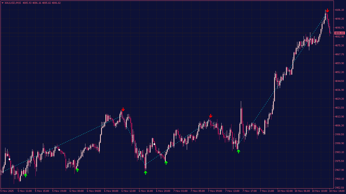This screenshot has width=346, height=194.
Task: Expand the symbol dropdown next to XAUUSD,M15
Action: (x=3, y=3)
